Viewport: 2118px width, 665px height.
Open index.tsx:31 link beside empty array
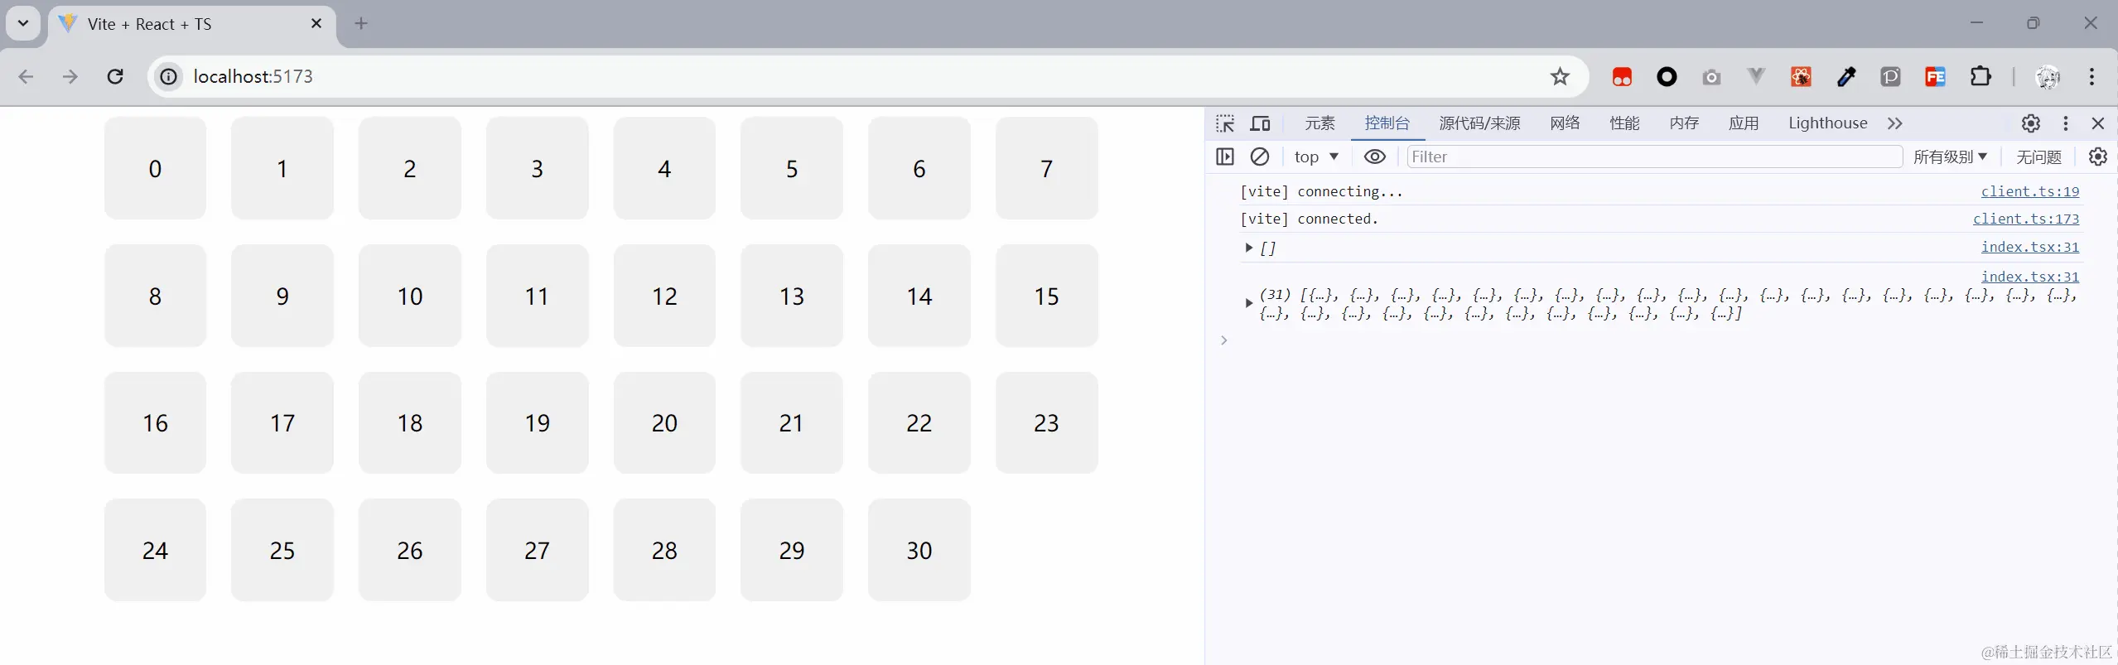[x=2029, y=247]
